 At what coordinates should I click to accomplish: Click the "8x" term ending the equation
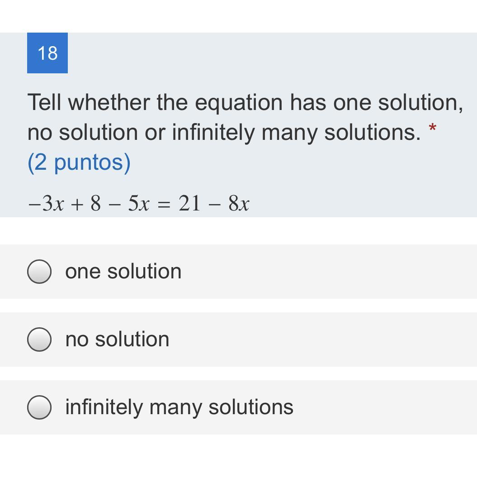pos(239,204)
